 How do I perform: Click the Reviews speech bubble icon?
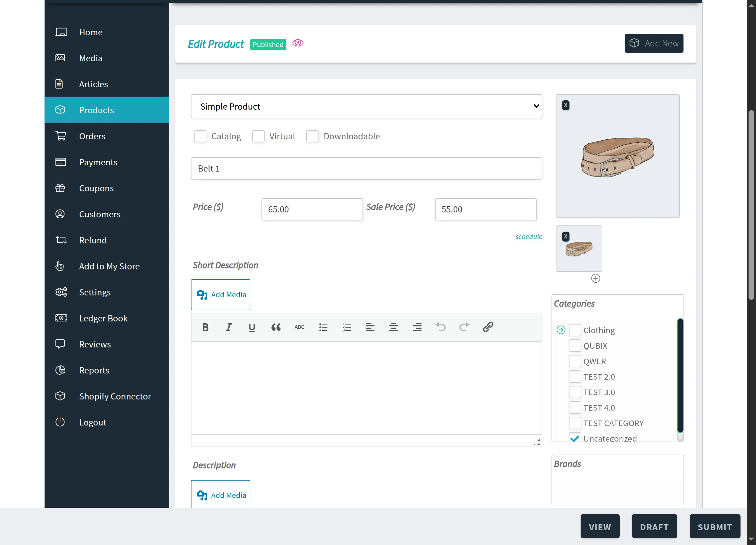60,344
